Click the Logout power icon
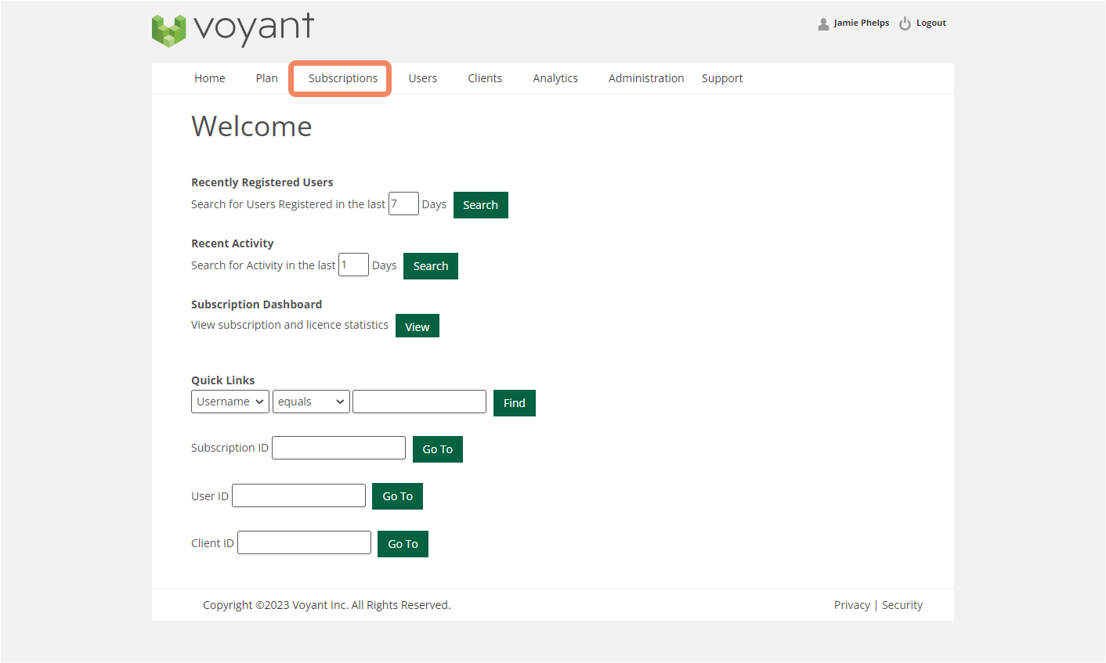 point(905,23)
